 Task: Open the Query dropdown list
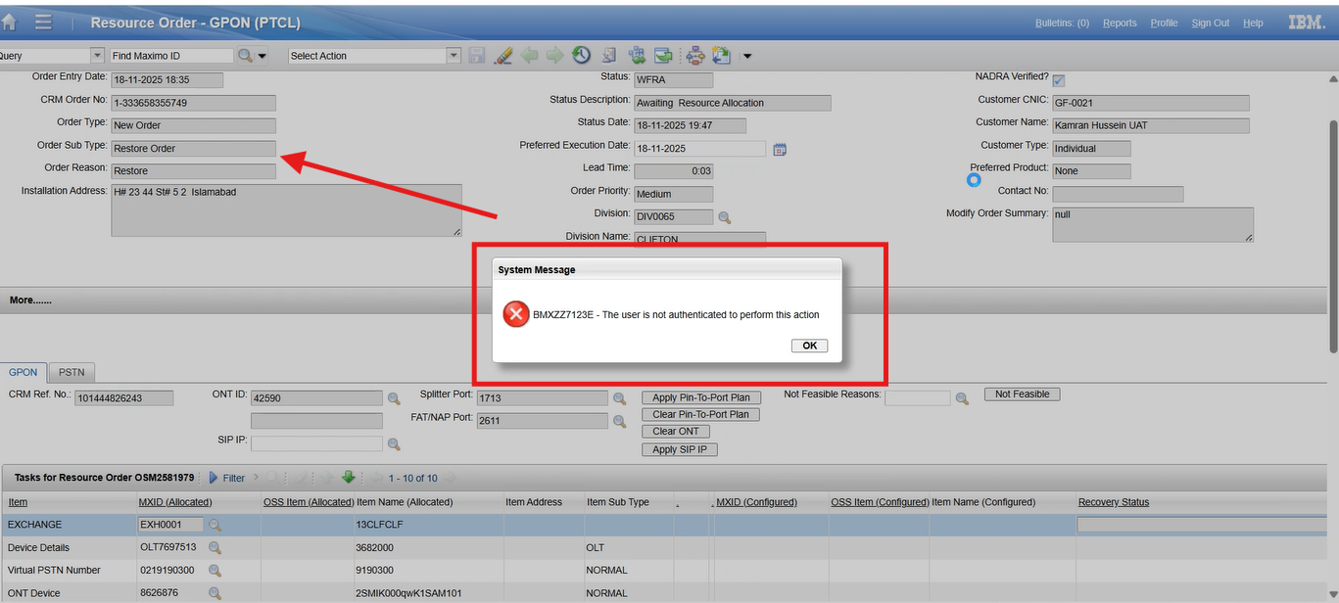(x=97, y=56)
